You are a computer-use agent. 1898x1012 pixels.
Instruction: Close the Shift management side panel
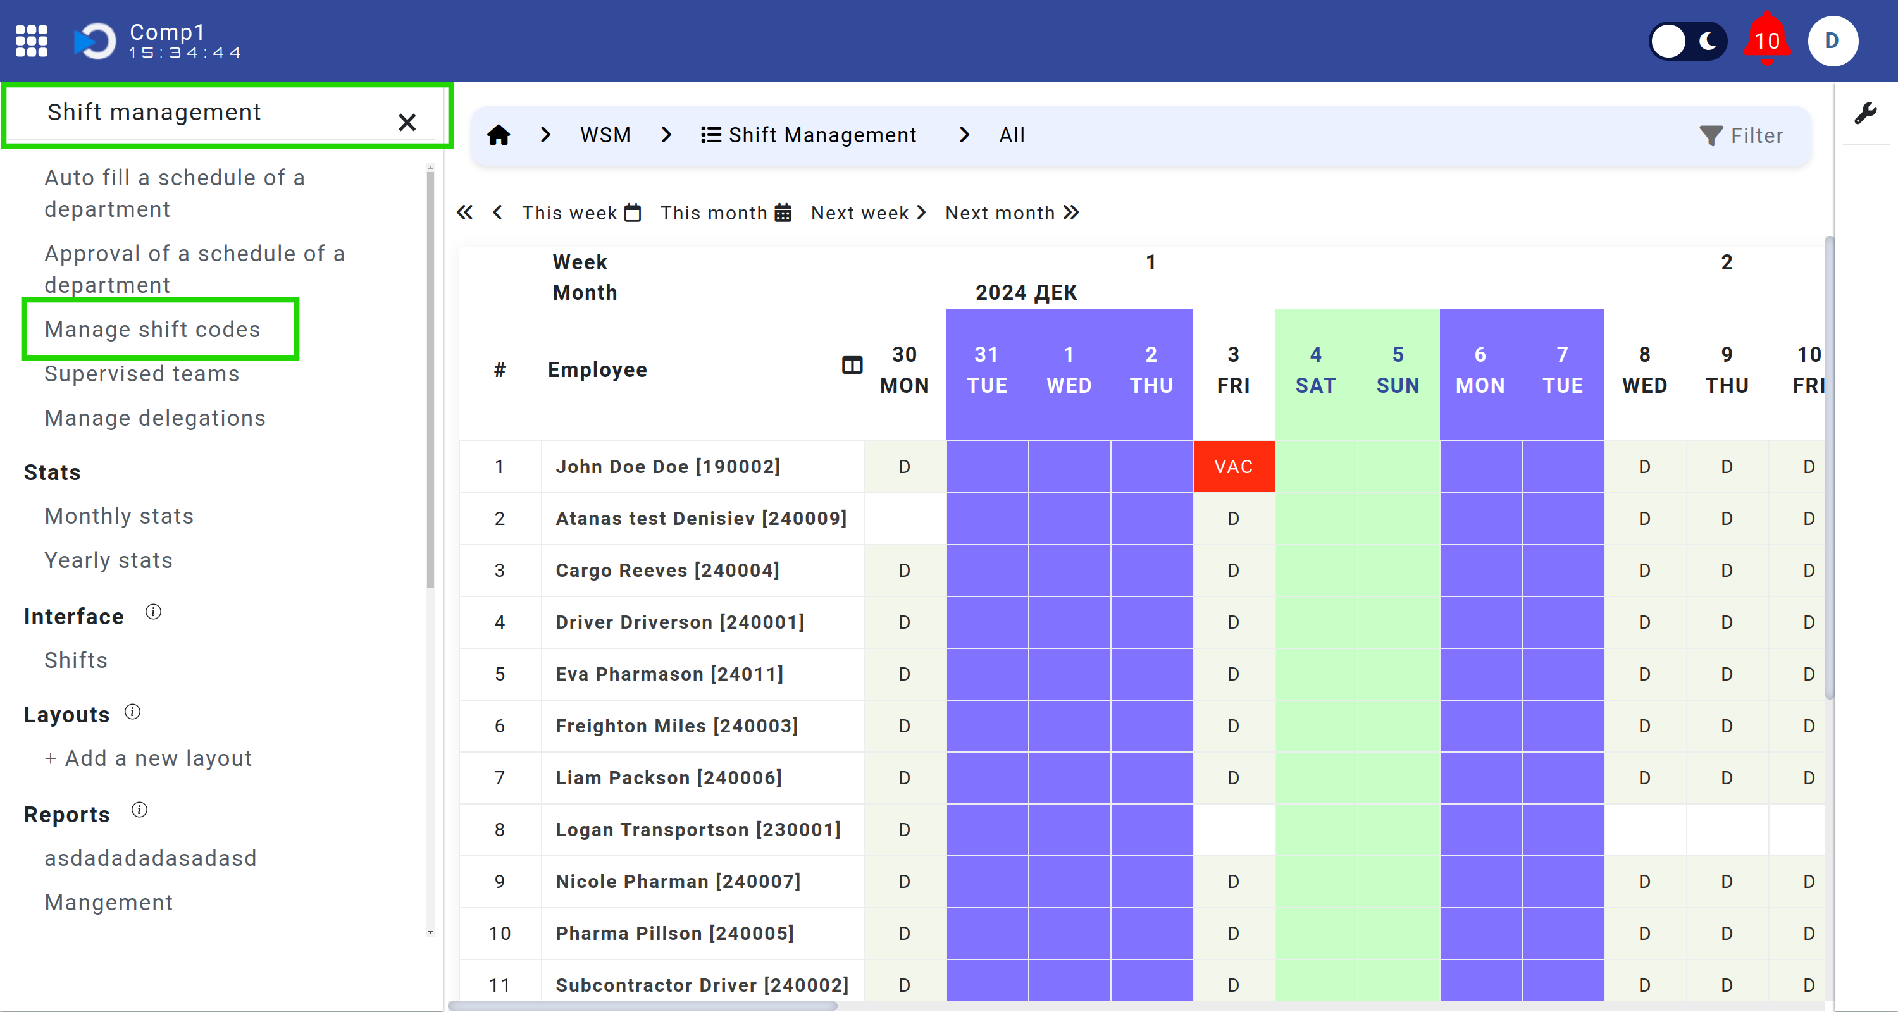click(407, 121)
